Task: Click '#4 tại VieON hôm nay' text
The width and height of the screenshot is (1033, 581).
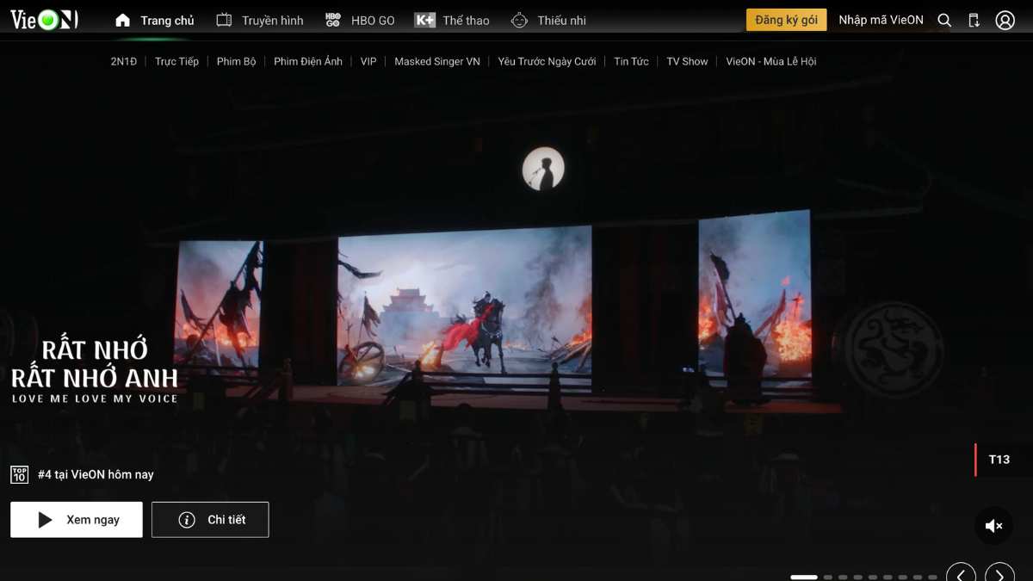Action: tap(96, 474)
